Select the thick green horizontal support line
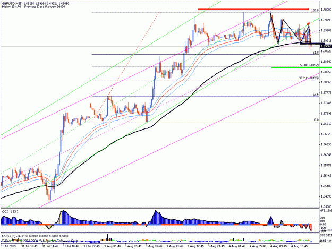Viewport: 332px width, 249px height. pos(302,67)
